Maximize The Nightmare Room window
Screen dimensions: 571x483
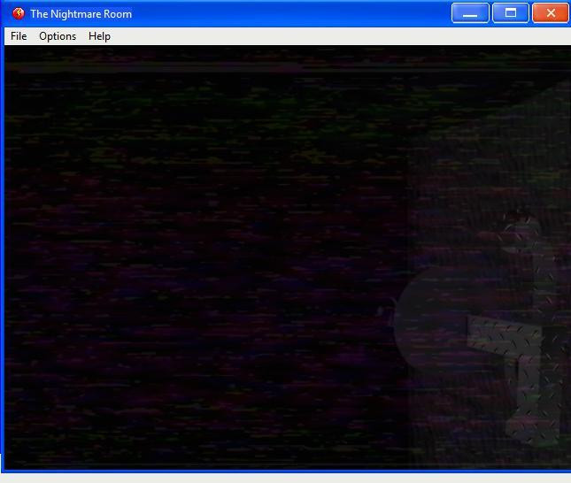(x=511, y=13)
